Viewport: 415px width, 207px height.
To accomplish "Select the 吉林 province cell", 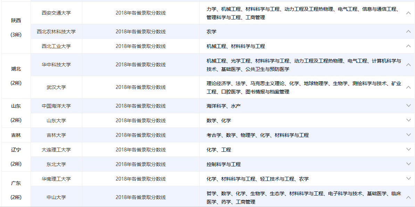I will 16,135.
